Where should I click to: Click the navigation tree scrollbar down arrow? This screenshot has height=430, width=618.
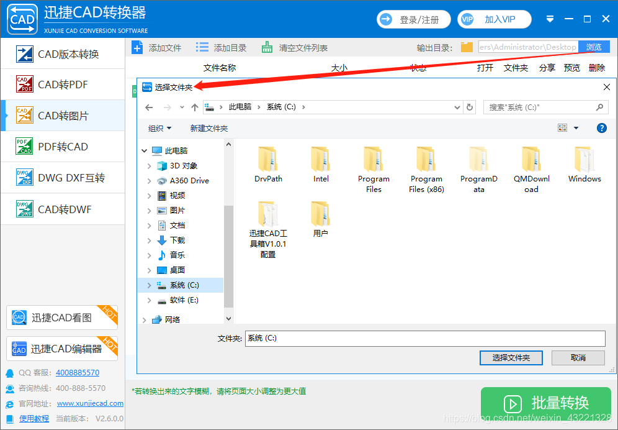pyautogui.click(x=228, y=319)
